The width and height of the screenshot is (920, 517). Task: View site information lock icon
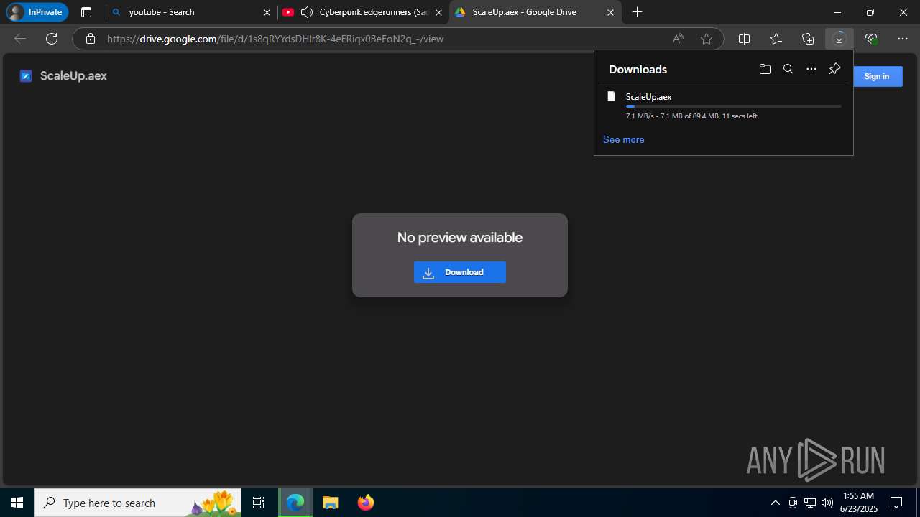(x=91, y=39)
